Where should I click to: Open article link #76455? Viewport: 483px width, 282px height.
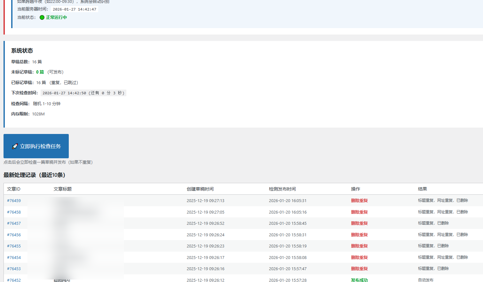14,246
